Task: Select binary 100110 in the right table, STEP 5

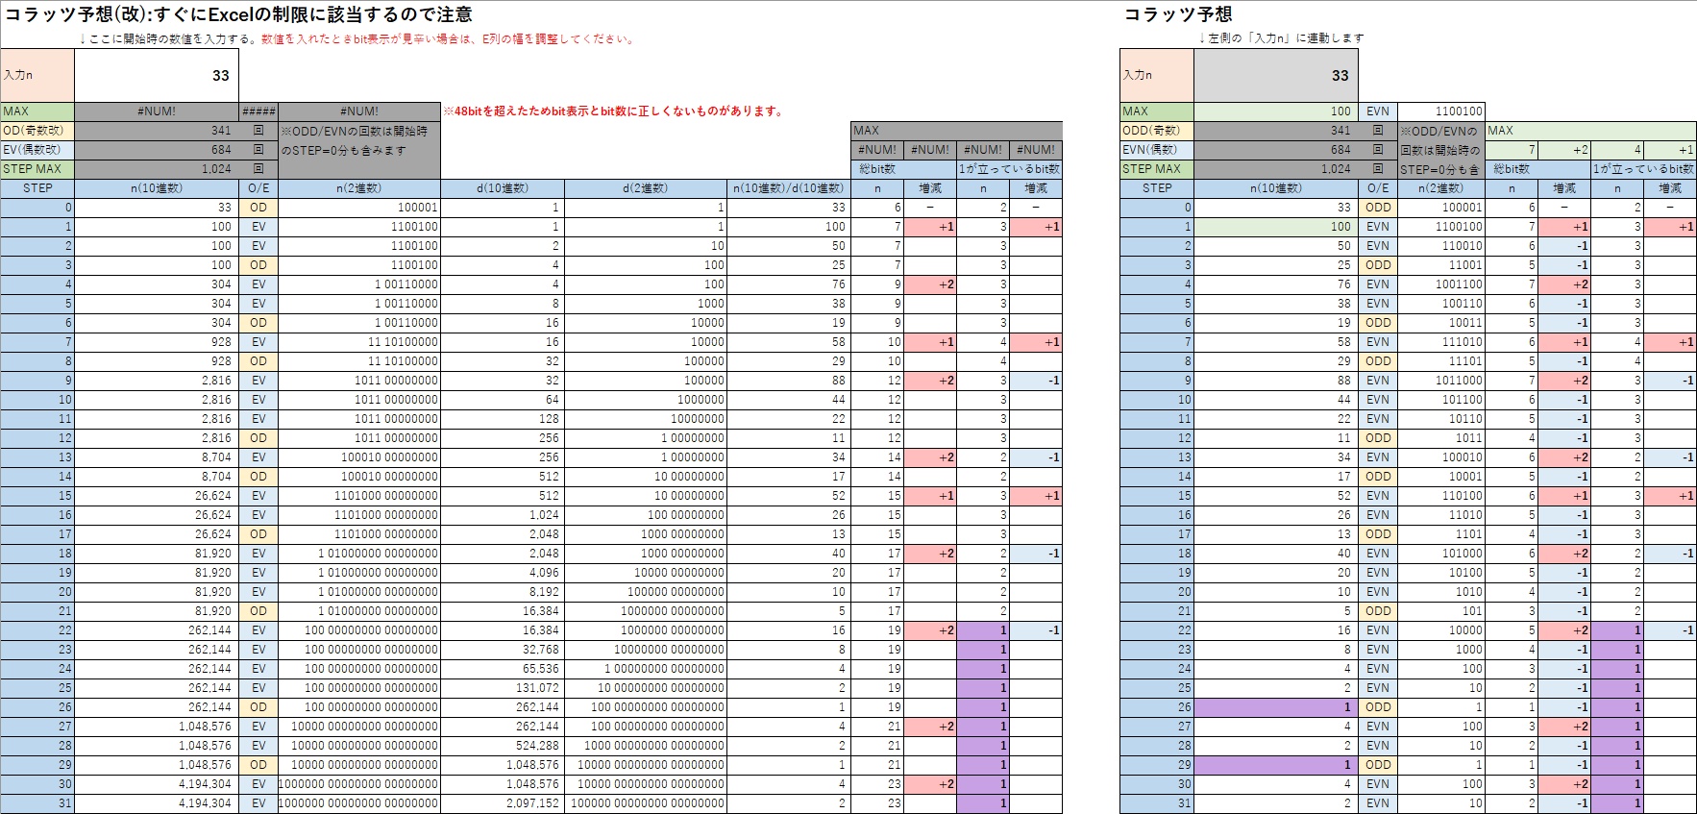Action: [1441, 304]
